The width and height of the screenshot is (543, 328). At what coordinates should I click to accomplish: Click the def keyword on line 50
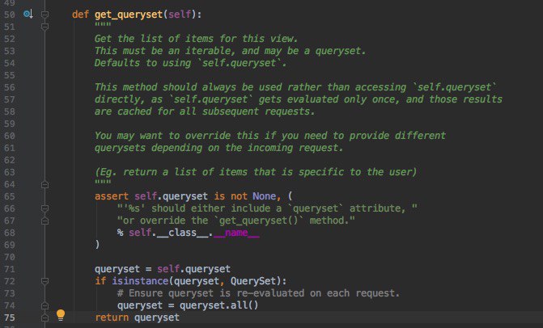[x=80, y=15]
